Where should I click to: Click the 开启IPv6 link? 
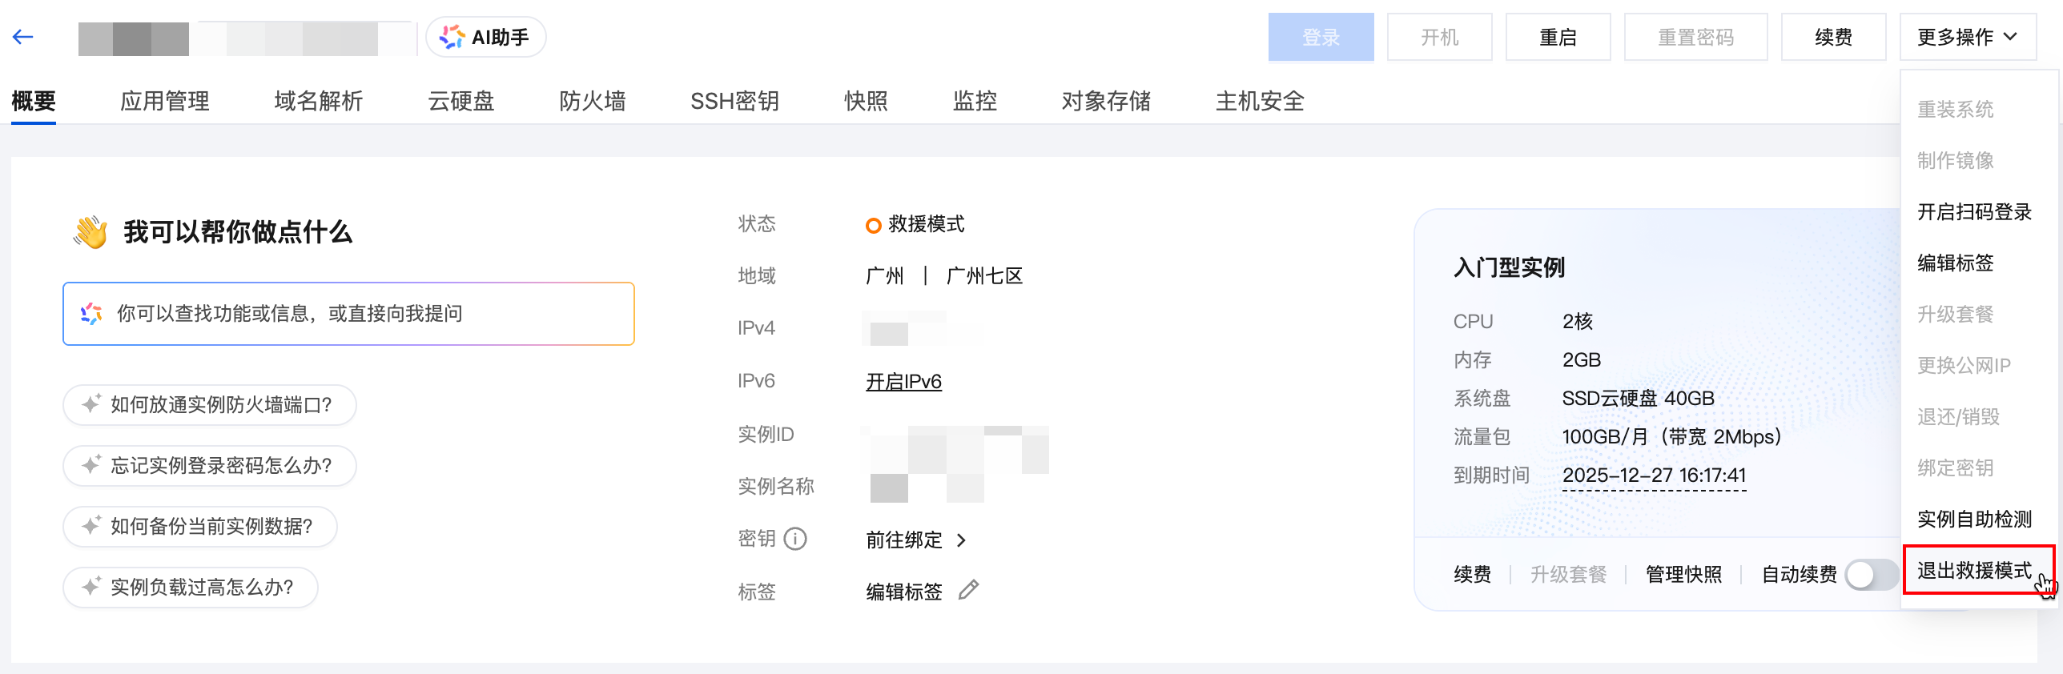tap(903, 382)
